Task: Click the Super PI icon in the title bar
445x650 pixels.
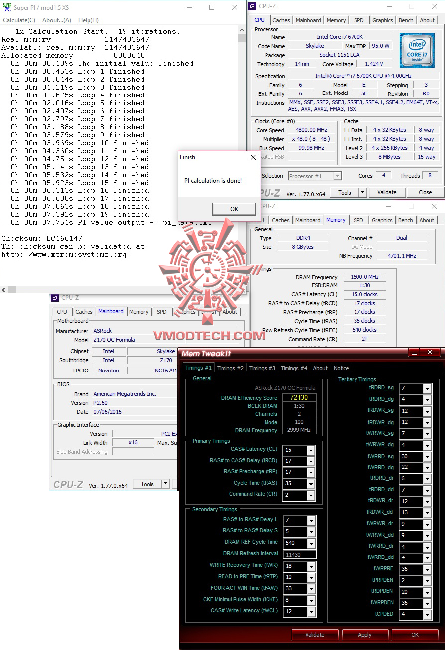Action: click(x=7, y=7)
